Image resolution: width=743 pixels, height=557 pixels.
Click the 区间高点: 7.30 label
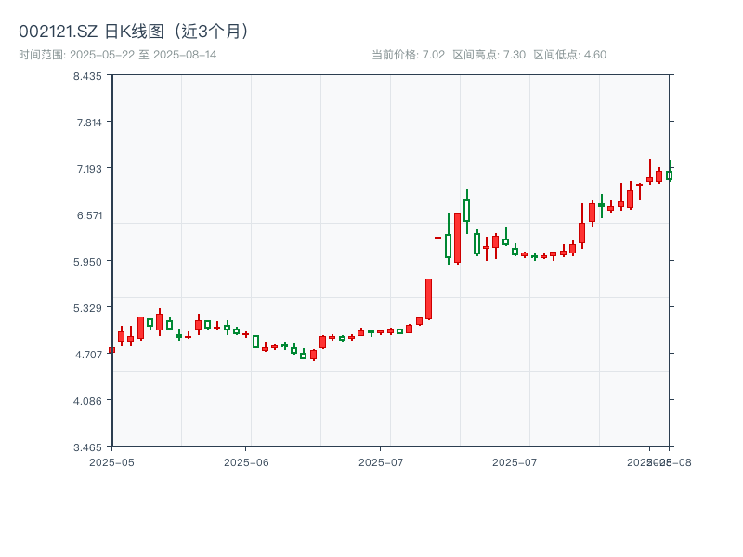tap(489, 55)
